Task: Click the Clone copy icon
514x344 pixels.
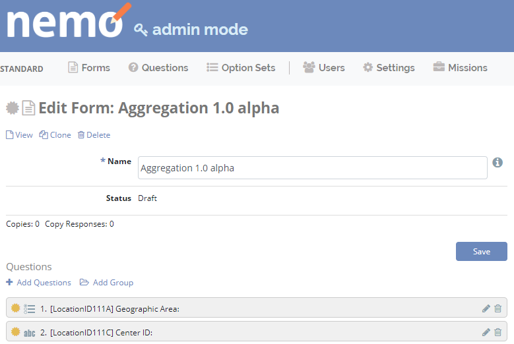Action: 44,135
